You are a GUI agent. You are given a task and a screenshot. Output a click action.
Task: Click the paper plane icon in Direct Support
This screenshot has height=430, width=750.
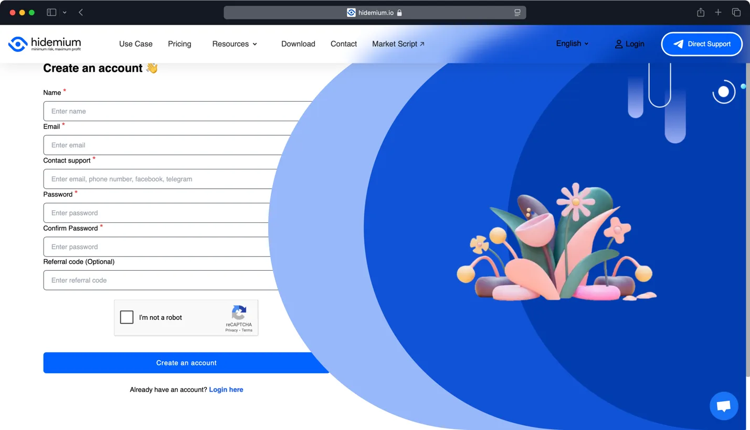(678, 44)
